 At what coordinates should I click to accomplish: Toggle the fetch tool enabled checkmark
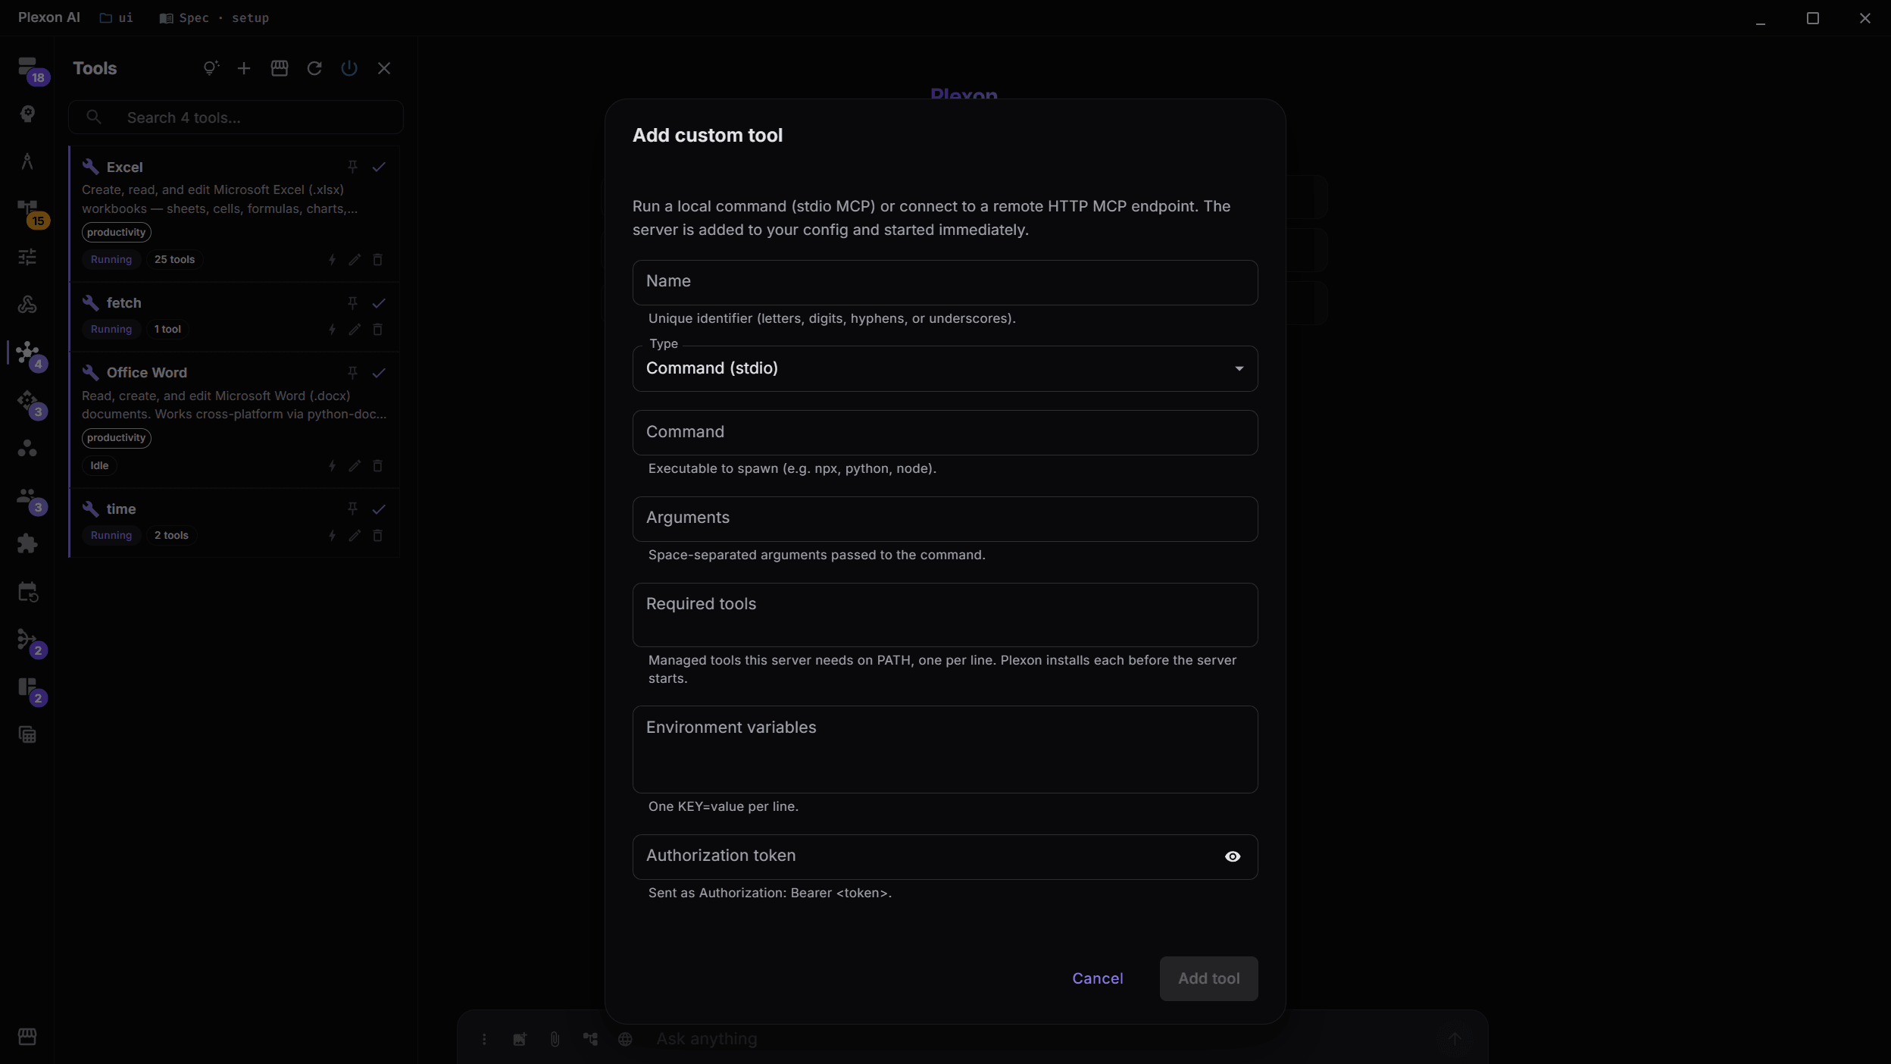tap(379, 303)
